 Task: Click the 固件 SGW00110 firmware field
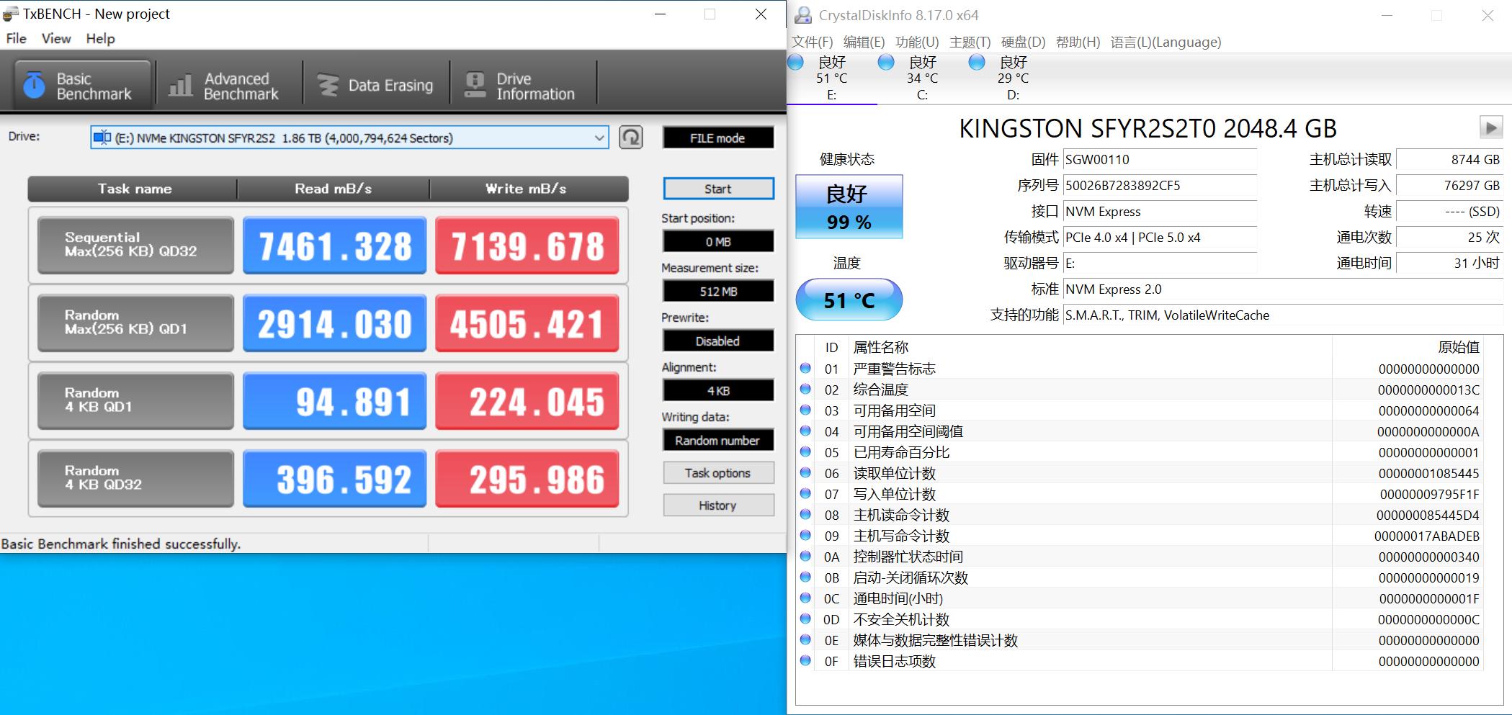1160,159
